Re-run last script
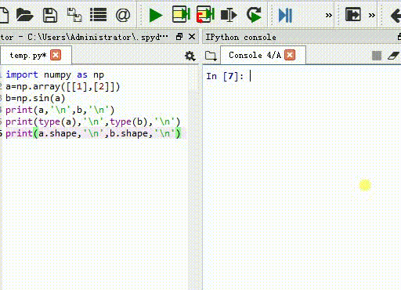This screenshot has height=290, width=401. 254,15
